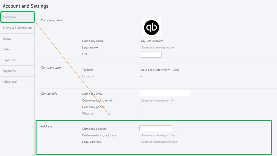Open the Payments tab
277x156 pixels.
click(17, 71)
